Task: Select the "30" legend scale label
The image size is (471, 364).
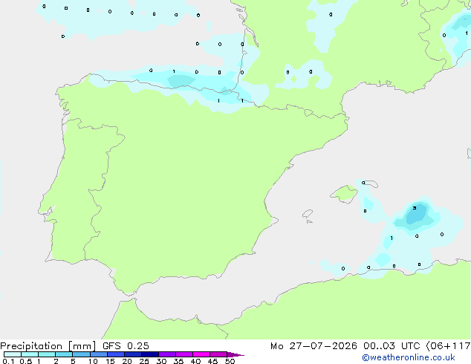Action: [161, 361]
